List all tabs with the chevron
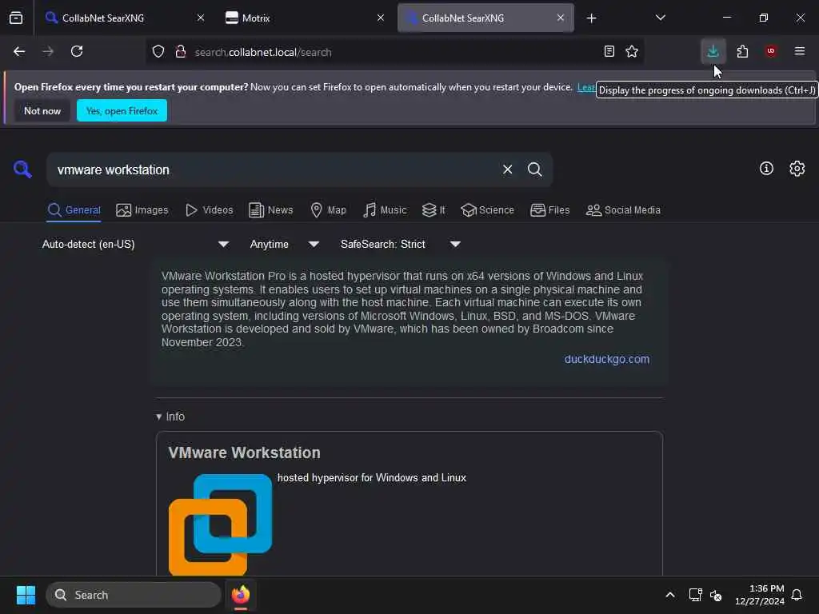819x614 pixels. click(660, 18)
